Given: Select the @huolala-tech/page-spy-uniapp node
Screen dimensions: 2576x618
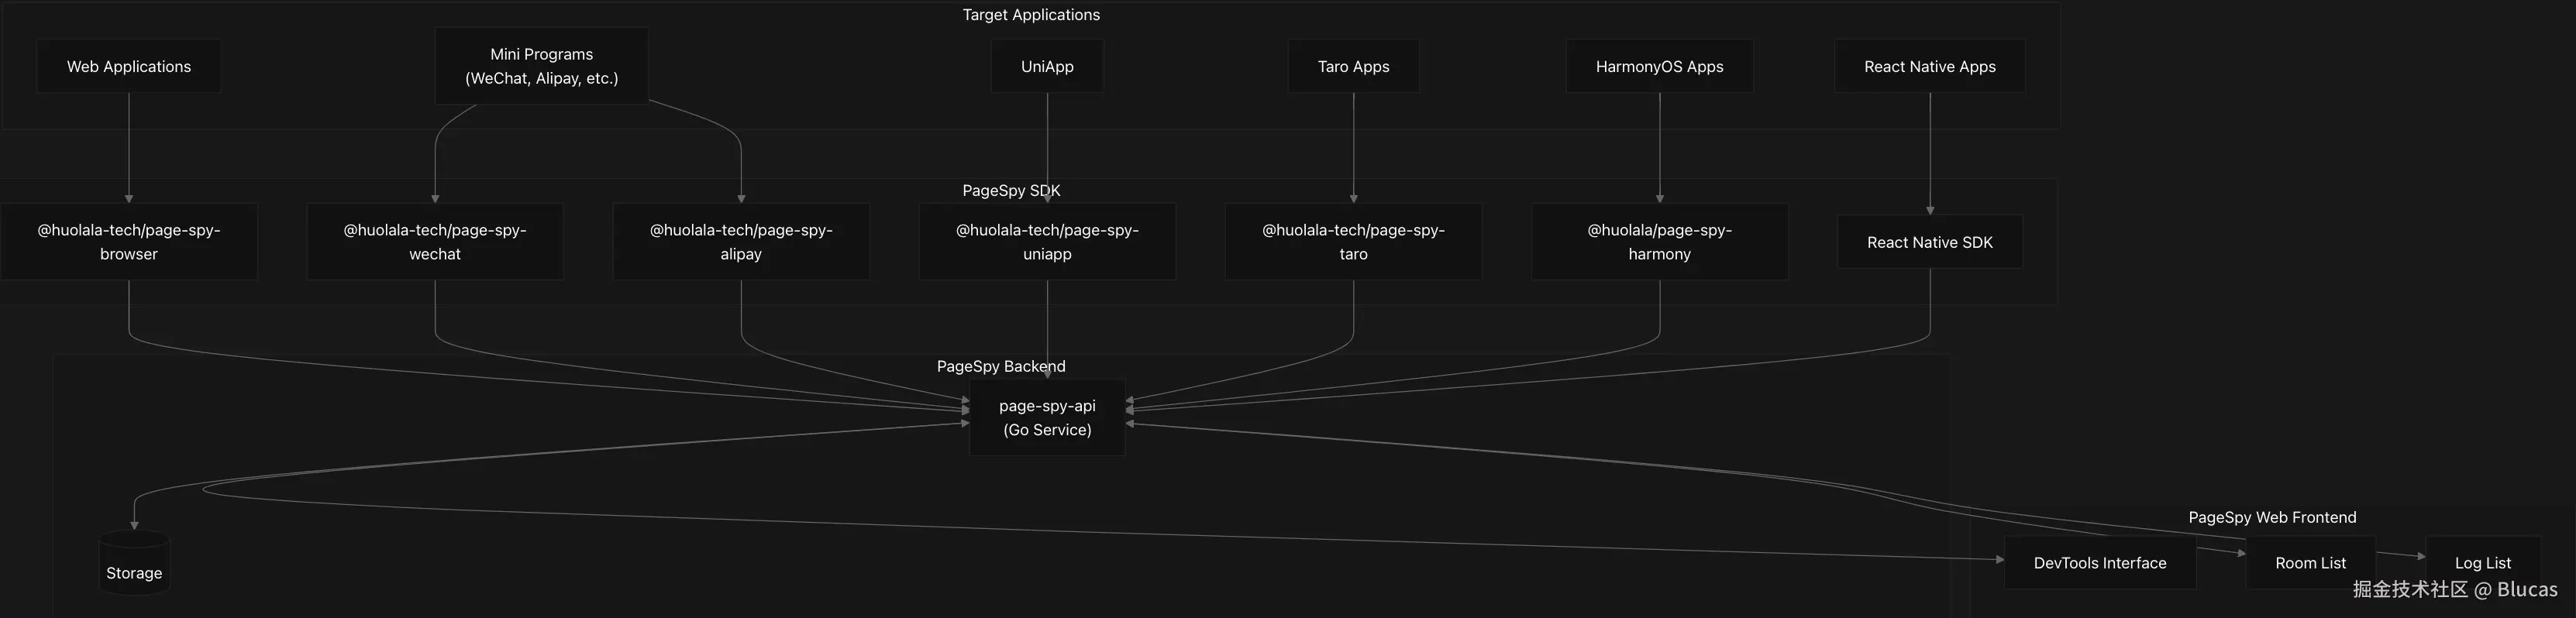Looking at the screenshot, I should point(1047,242).
